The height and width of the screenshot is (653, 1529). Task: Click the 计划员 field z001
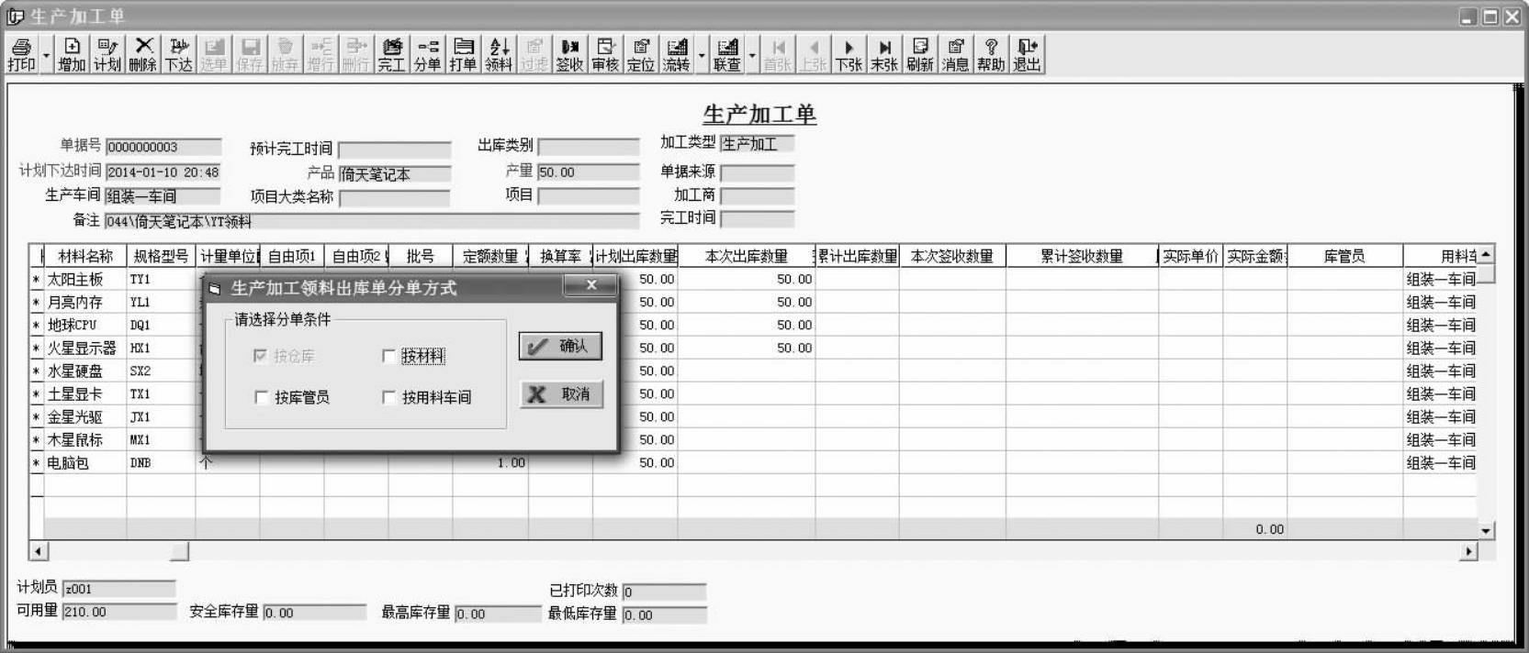[118, 589]
